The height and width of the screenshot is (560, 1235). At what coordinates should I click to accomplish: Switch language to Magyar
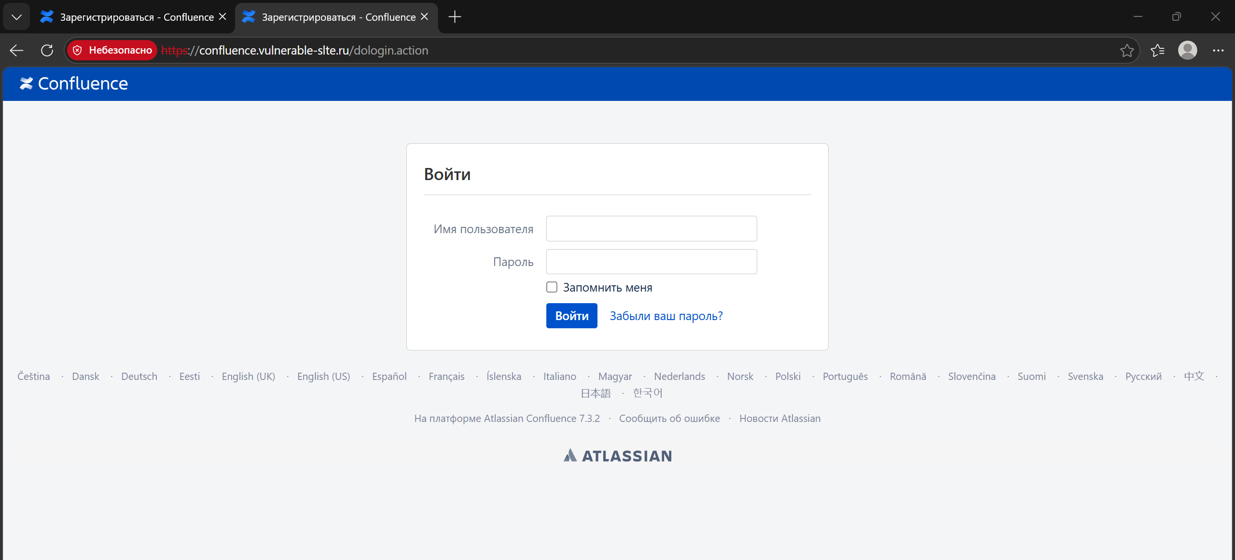615,376
